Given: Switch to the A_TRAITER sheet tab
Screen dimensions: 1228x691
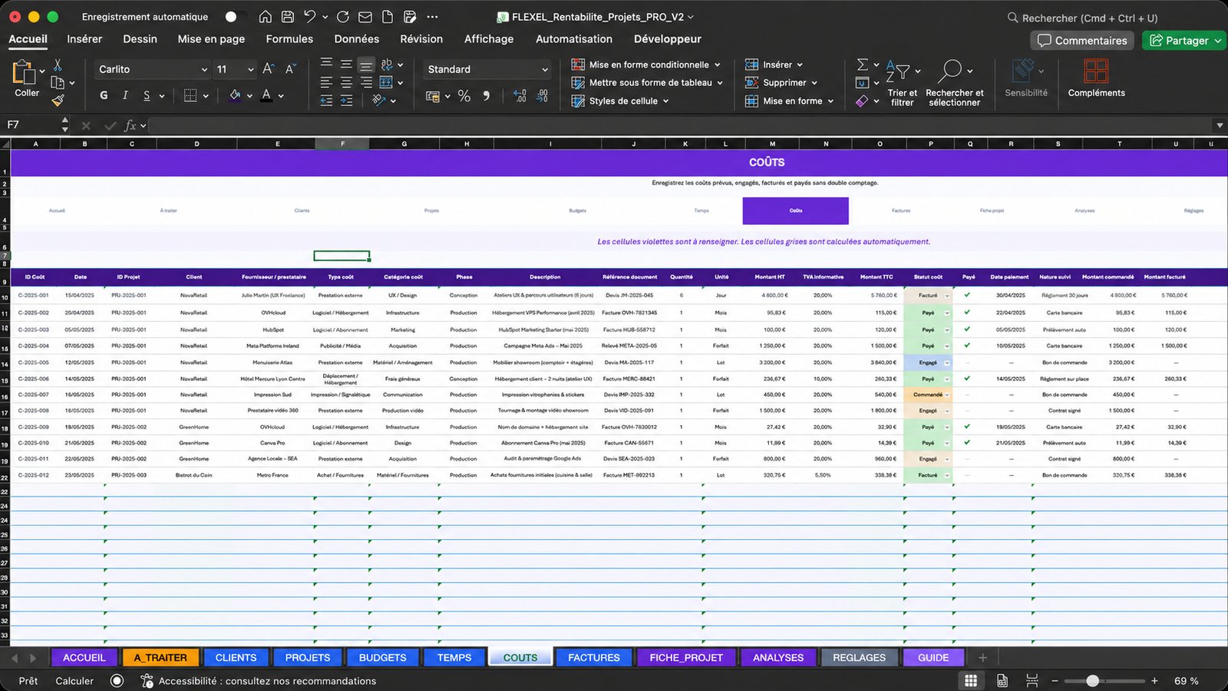Looking at the screenshot, I should 160,657.
